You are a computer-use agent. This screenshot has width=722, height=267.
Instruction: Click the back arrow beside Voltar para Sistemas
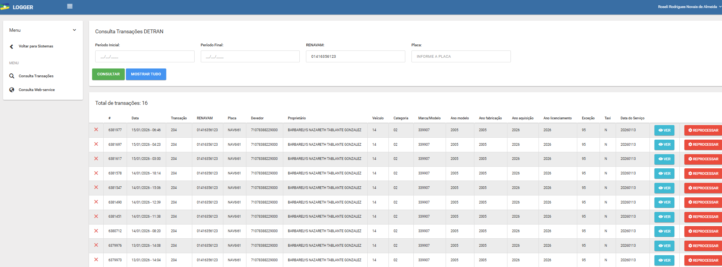(12, 46)
